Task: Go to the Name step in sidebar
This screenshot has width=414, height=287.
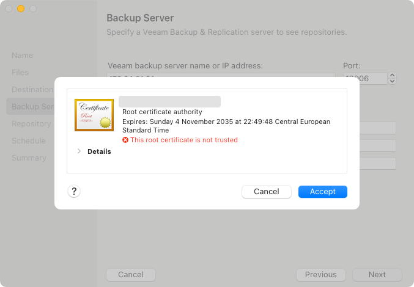Action: (22, 56)
